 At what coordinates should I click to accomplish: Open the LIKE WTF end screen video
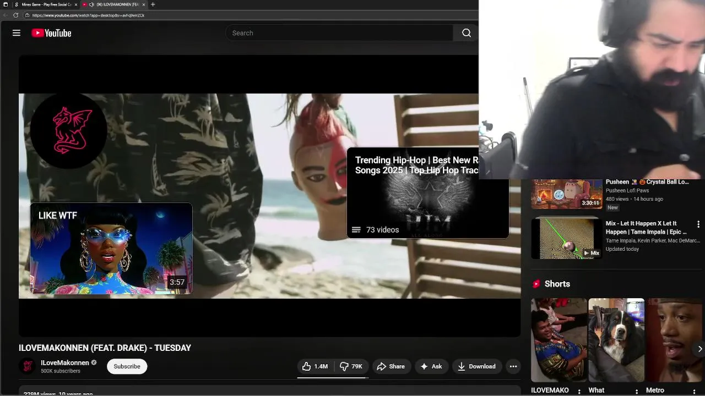coord(111,249)
